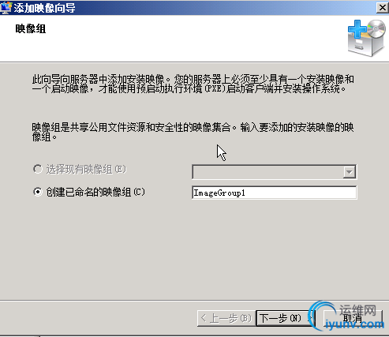Viewport: 389px width, 337px height.
Task: Open the existing image group dropdown arrow
Action: pyautogui.click(x=350, y=172)
